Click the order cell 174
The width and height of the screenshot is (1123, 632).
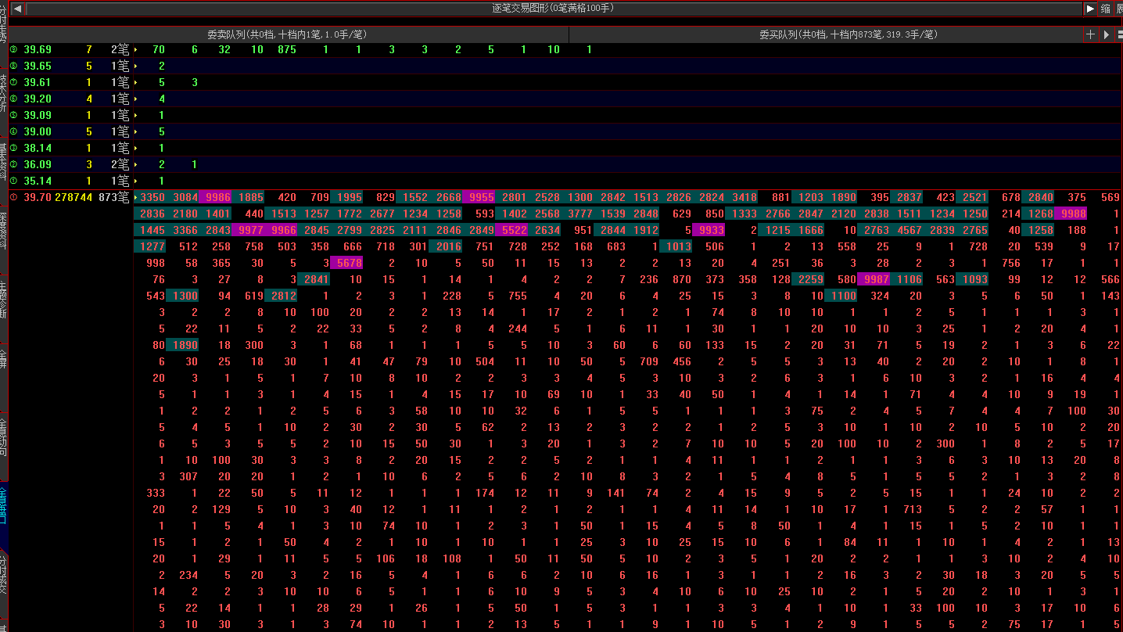(485, 493)
